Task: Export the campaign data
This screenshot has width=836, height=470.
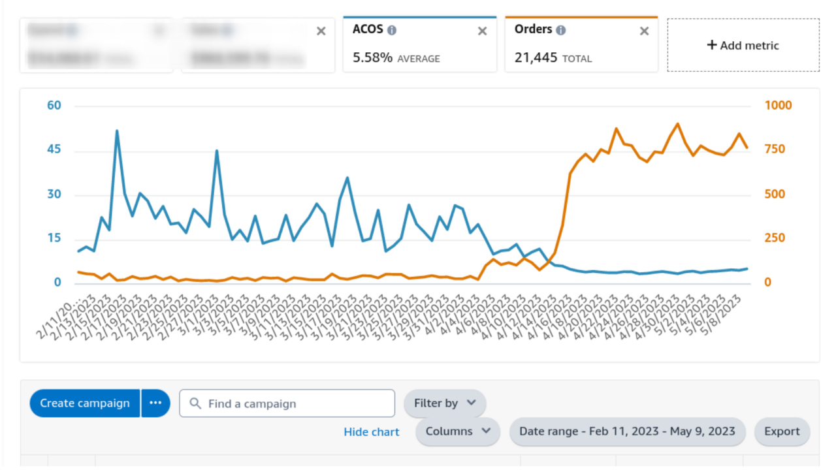Action: [782, 431]
